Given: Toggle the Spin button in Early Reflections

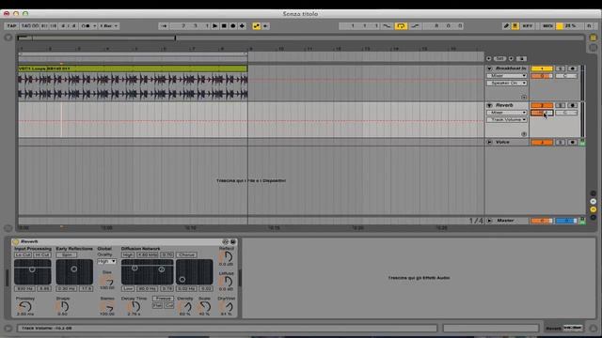Looking at the screenshot, I should coord(67,254).
